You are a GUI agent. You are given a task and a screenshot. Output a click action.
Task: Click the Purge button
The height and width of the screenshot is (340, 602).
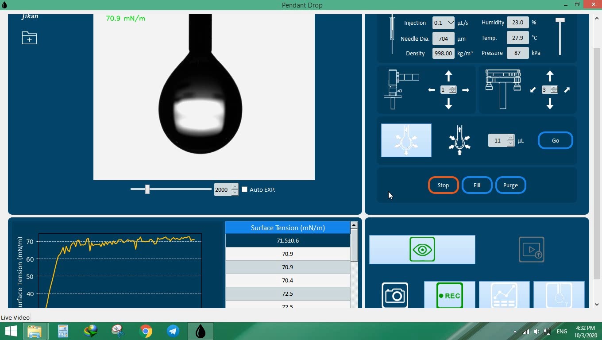510,185
